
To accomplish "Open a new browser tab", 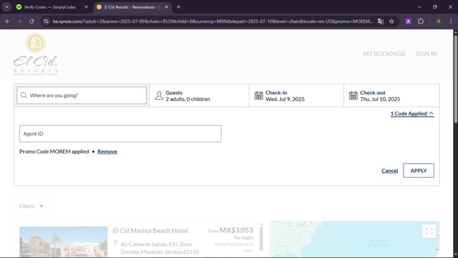I will click(178, 7).
